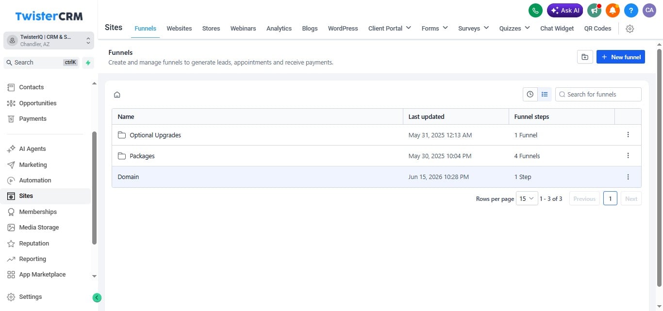Go to home folder breadcrumb icon
Image resolution: width=663 pixels, height=311 pixels.
(117, 95)
